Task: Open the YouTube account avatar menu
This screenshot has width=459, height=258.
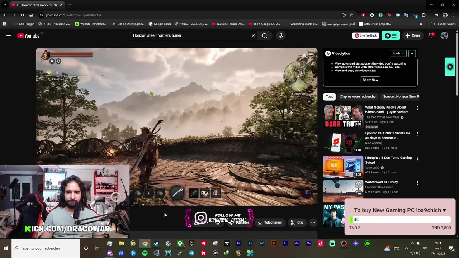Action: (x=444, y=35)
